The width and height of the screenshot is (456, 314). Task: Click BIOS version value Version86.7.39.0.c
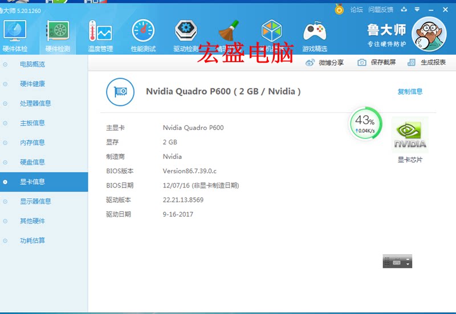point(190,171)
